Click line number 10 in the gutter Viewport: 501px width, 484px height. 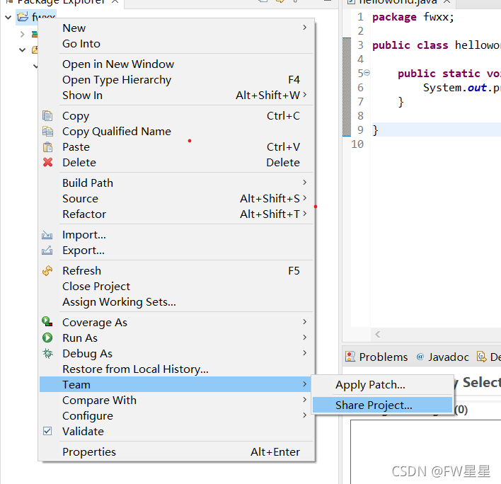(x=357, y=144)
